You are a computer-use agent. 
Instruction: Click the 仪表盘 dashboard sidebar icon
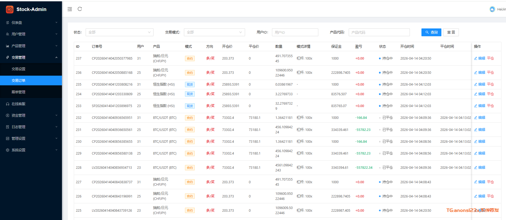(x=8, y=23)
